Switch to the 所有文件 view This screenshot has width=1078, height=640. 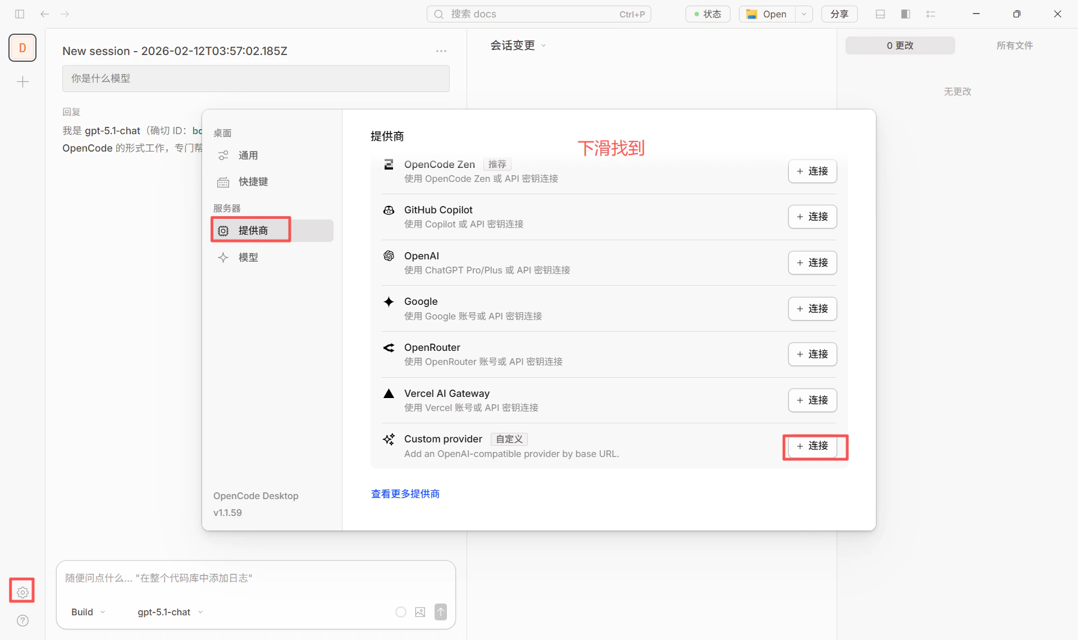(1015, 45)
